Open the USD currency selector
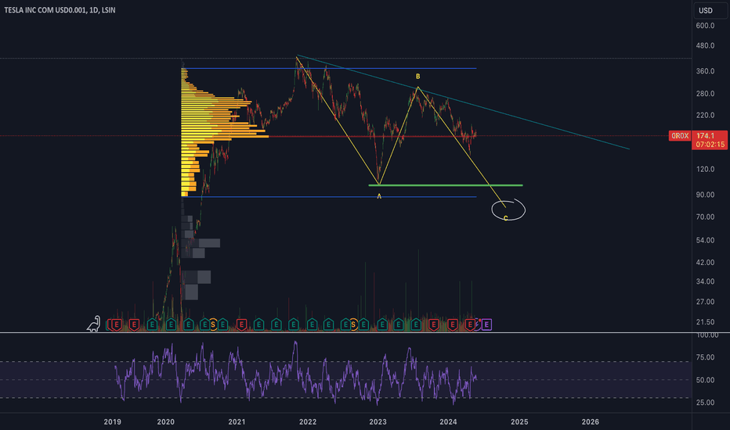730x430 pixels. tap(710, 10)
